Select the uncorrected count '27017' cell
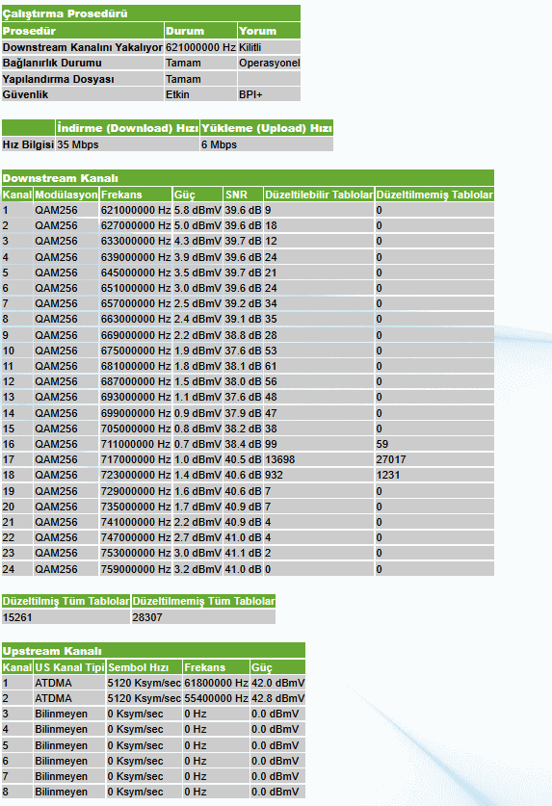 point(434,459)
